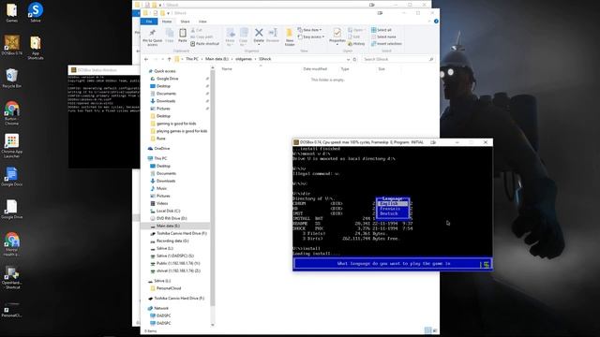600x337 pixels.
Task: Open the Games desktop folder icon
Action: [x=11, y=12]
